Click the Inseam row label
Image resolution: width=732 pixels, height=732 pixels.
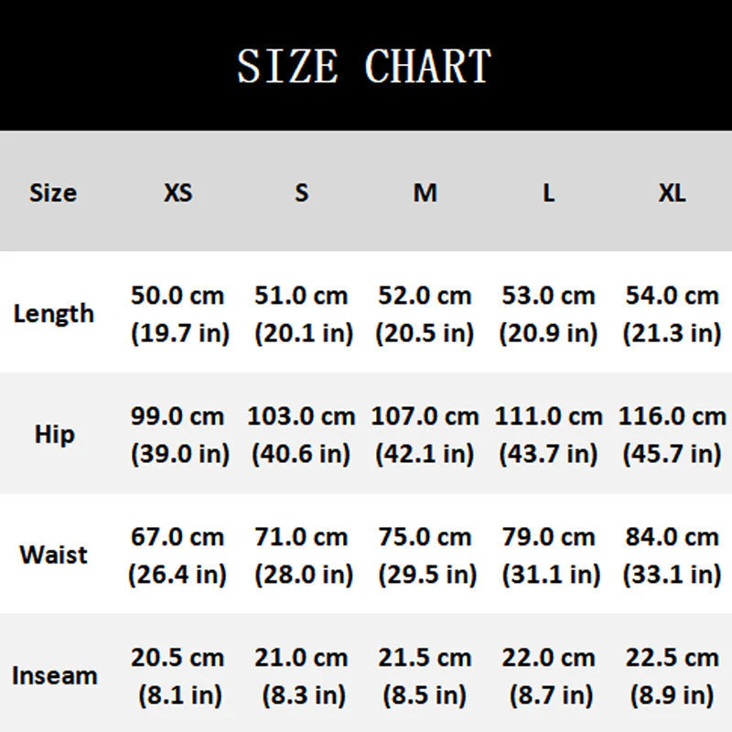54,676
